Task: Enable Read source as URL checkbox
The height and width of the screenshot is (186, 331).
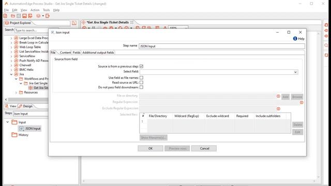Action: click(141, 83)
